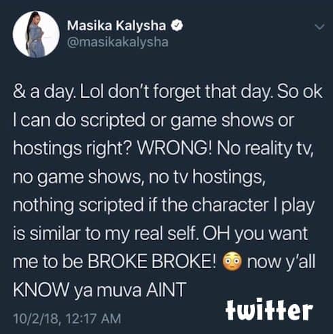Open the @masikakalysha handle link
The height and width of the screenshot is (334, 333).
118,42
